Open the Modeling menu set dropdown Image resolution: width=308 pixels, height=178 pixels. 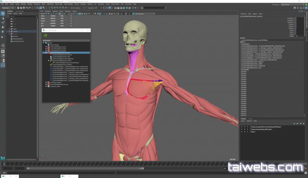(8, 7)
